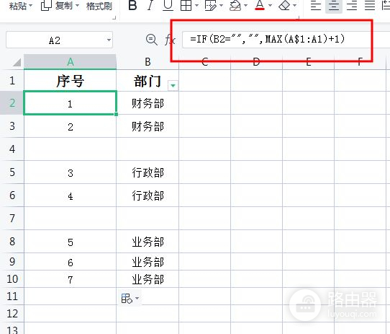The height and width of the screenshot is (334, 390).
Task: Open cell style dropdown arrow
Action: coord(221,6)
